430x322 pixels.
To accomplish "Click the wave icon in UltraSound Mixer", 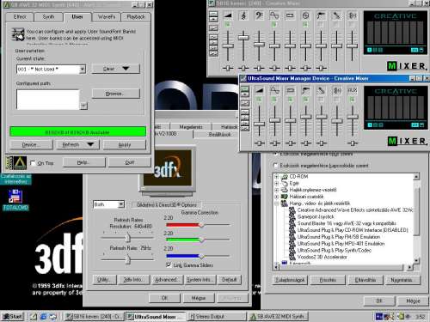I will (274, 90).
